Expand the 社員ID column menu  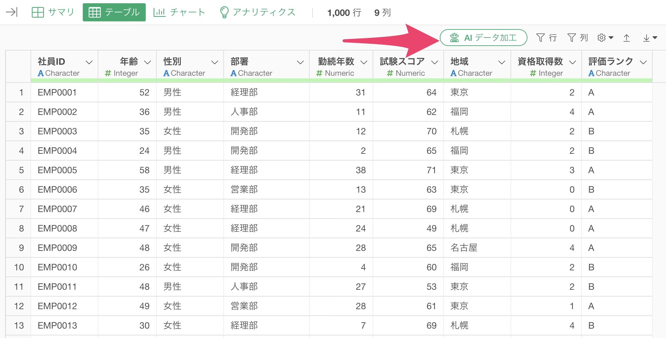(89, 62)
